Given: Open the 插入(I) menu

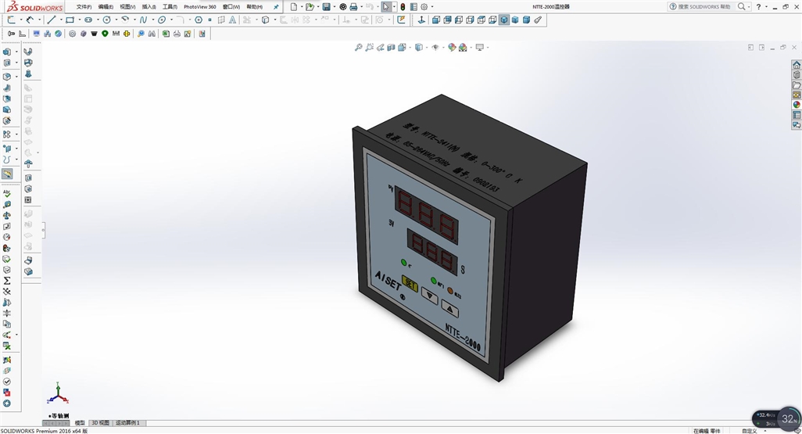Looking at the screenshot, I should pos(149,7).
